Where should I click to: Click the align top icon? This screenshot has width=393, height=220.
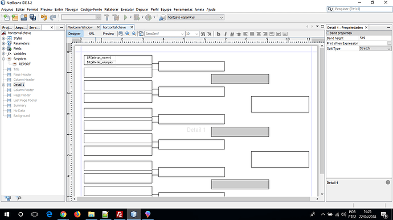pyautogui.click(x=272, y=34)
